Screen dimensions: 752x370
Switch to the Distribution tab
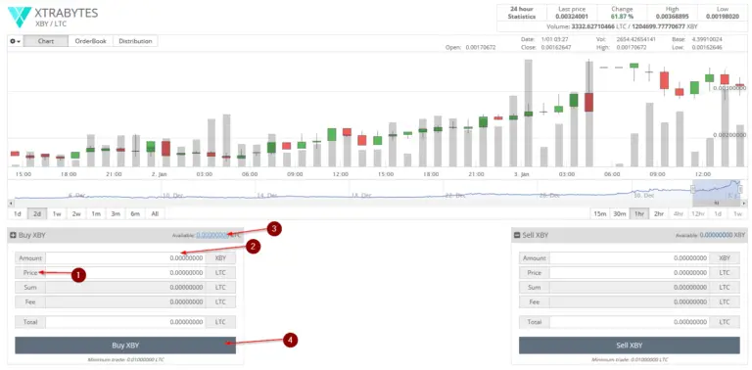[135, 41]
